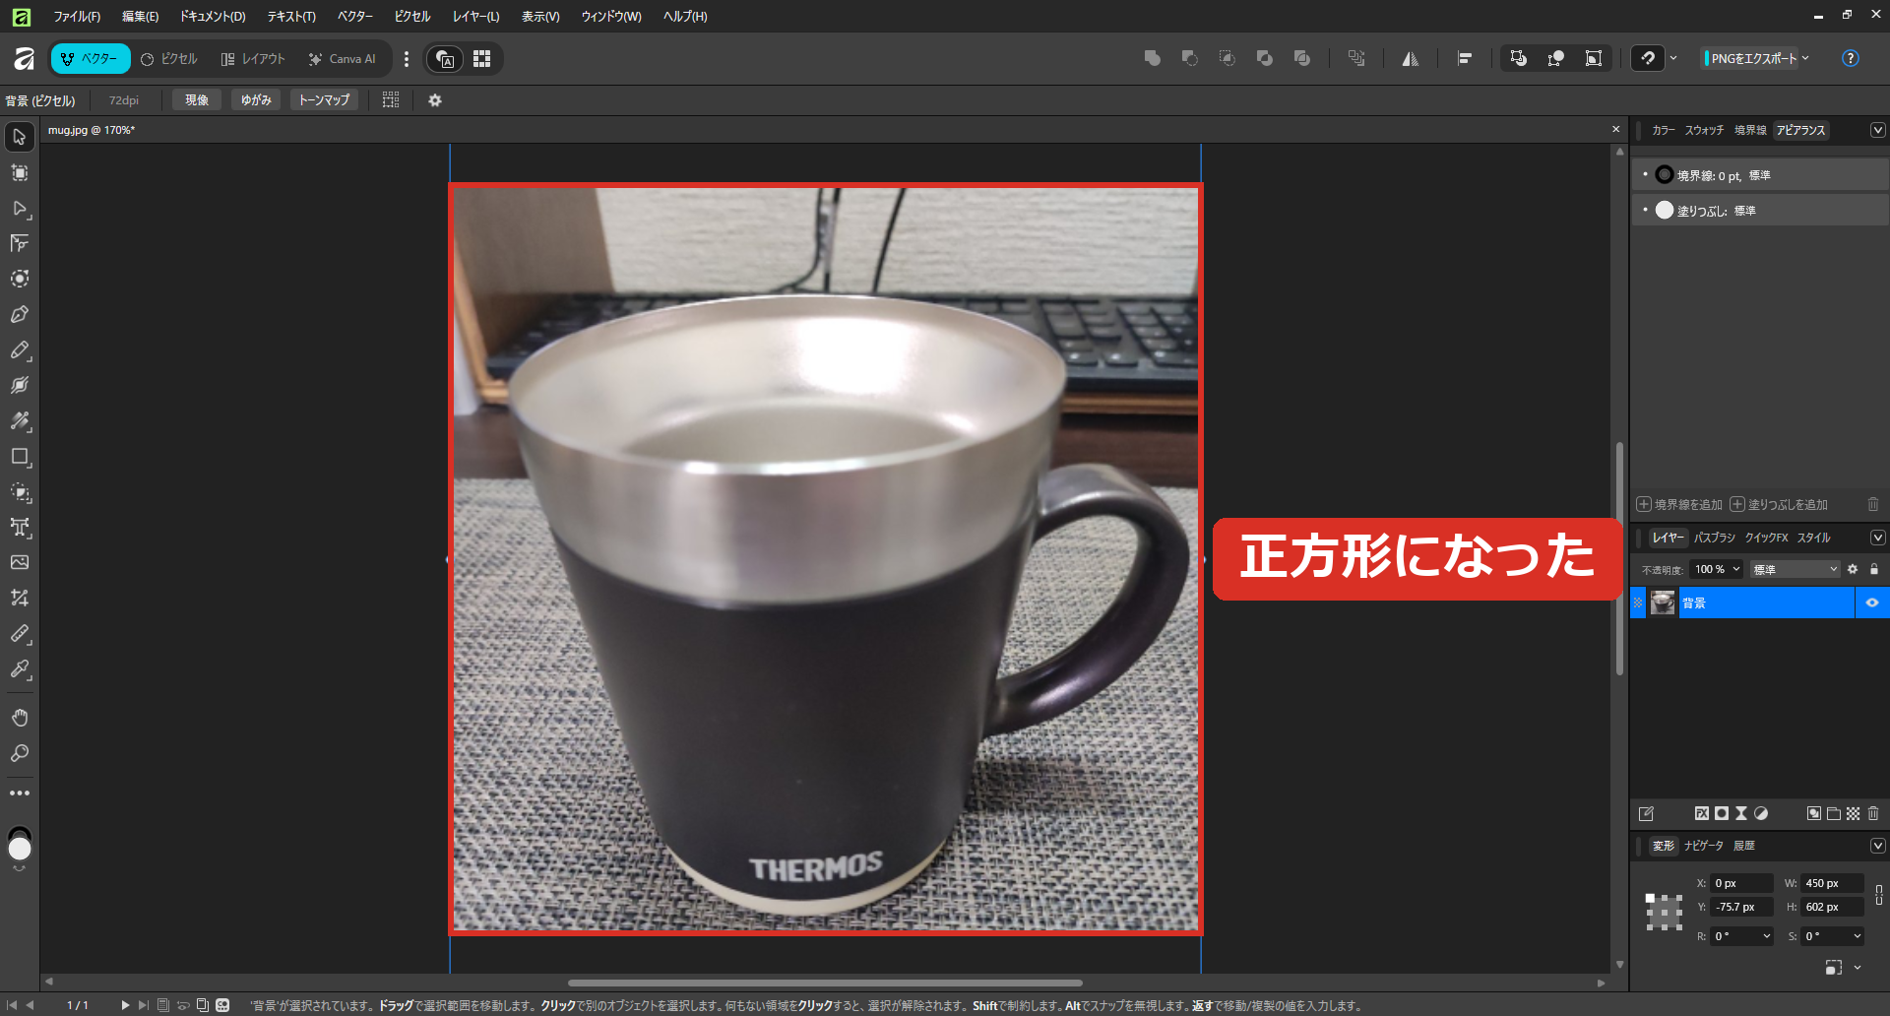Toggle snapping magnet button

[x=1648, y=59]
